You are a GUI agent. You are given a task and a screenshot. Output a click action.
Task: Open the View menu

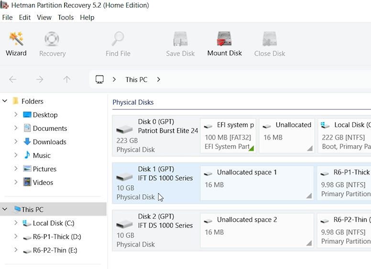coord(44,17)
